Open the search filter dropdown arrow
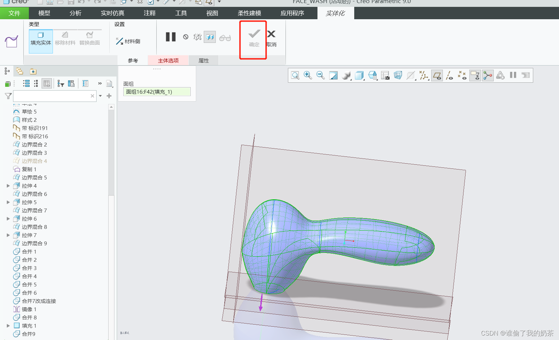 click(x=100, y=96)
